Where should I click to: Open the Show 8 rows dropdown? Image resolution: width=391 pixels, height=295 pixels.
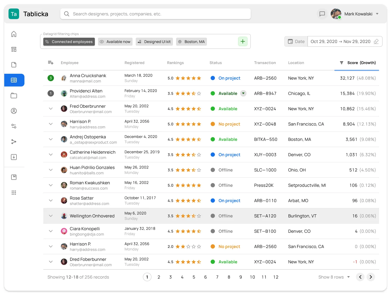point(334,277)
